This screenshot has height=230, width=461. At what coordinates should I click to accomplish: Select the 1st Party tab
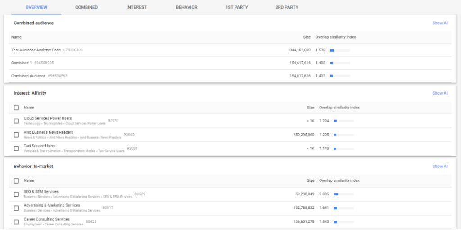click(x=236, y=7)
